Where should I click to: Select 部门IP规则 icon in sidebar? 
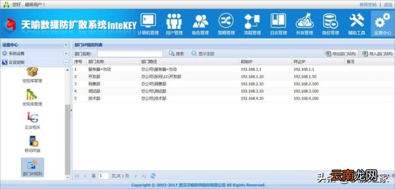tap(32, 167)
